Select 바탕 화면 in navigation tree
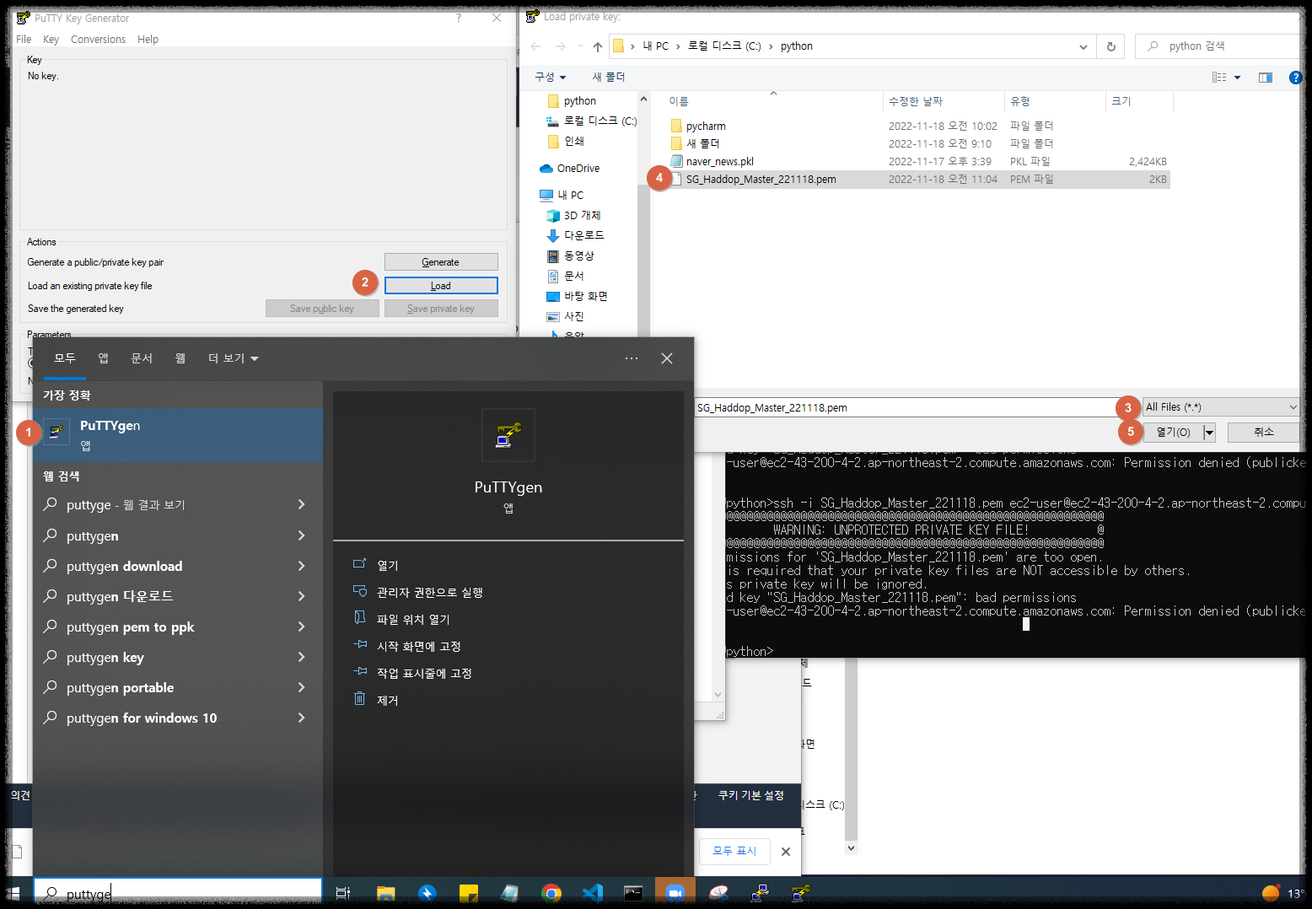This screenshot has width=1312, height=909. click(577, 296)
